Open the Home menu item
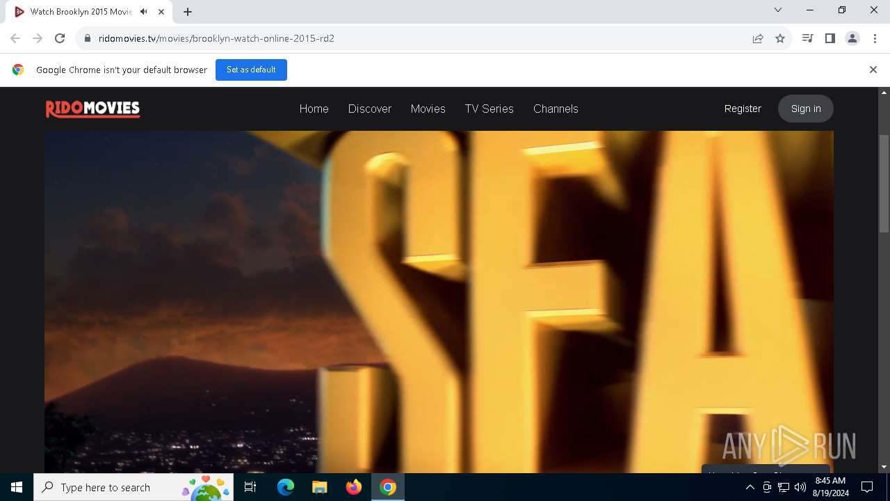Screen dimensions: 890x501 click(314, 109)
